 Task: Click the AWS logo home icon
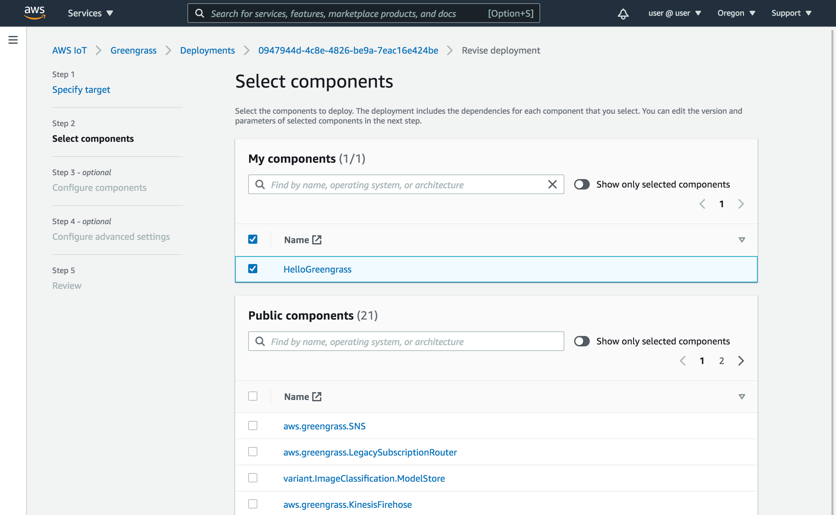click(34, 13)
